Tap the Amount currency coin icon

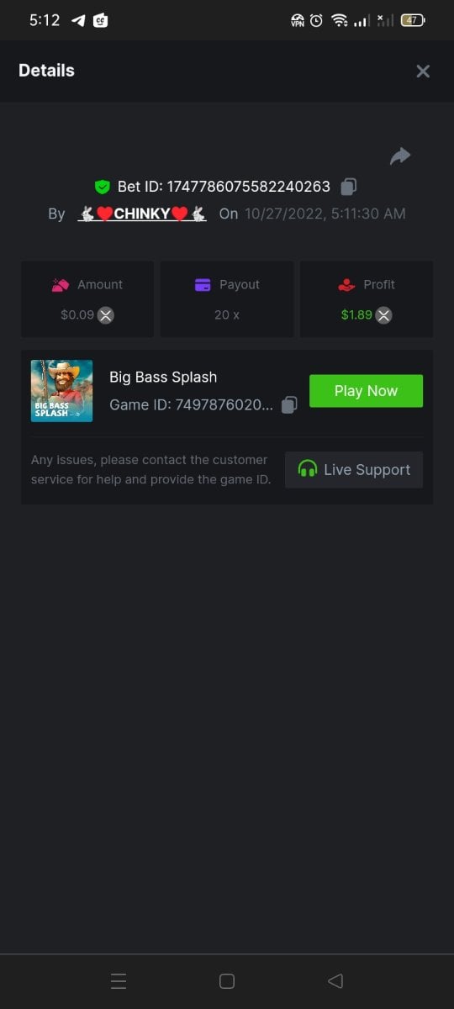pyautogui.click(x=105, y=315)
